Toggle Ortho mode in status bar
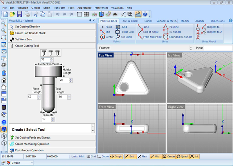This screenshot has width=233, height=166. pyautogui.click(x=103, y=156)
